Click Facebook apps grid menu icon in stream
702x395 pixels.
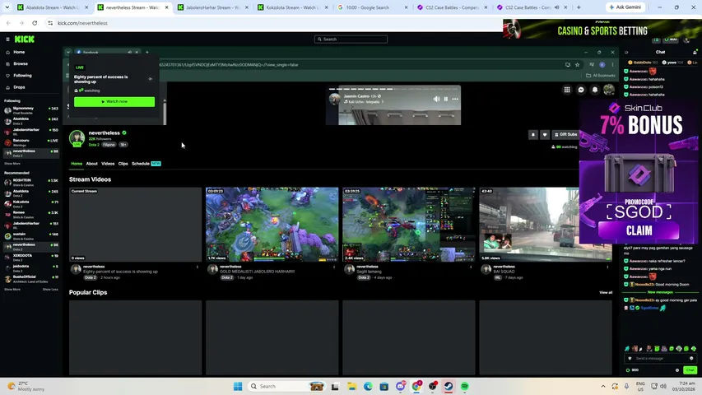pyautogui.click(x=567, y=90)
